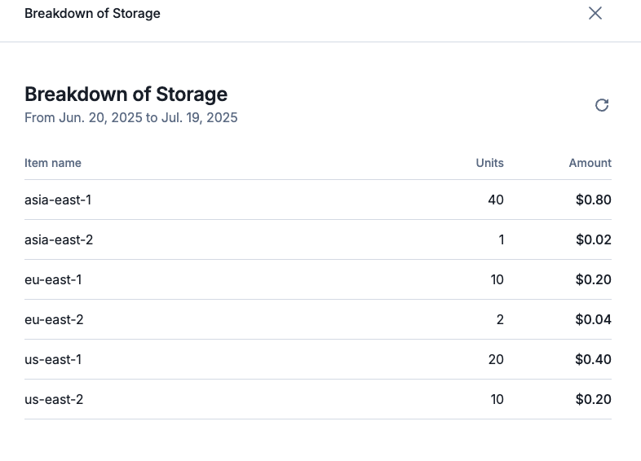Click the $0.02 amount for asia-east-2

coord(593,239)
